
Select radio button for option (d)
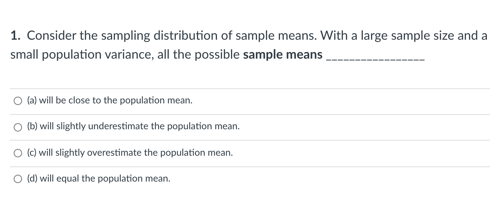coord(18,179)
